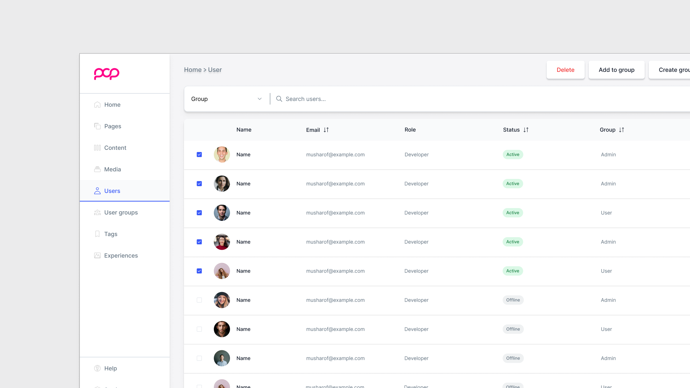Click the Home breadcrumb link

[x=193, y=70]
